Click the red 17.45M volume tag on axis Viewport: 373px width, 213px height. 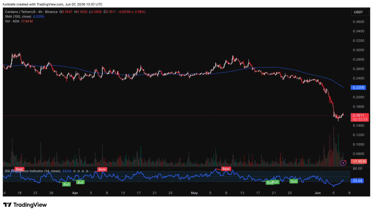click(x=359, y=161)
